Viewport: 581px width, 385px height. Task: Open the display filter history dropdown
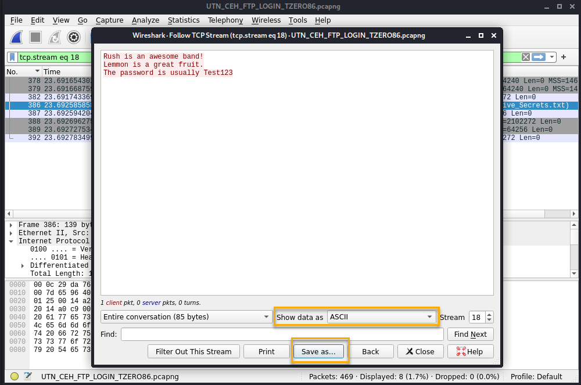552,57
